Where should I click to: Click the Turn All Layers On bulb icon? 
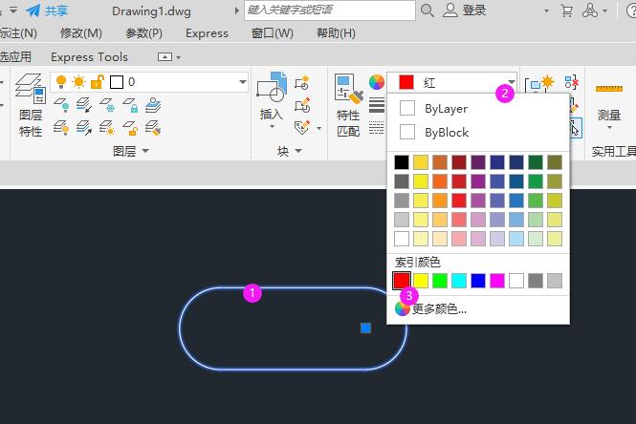tap(61, 128)
